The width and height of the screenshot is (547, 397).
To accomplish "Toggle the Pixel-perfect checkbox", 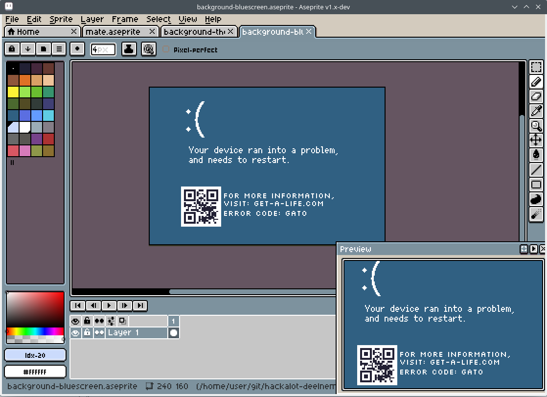I will click(x=166, y=49).
